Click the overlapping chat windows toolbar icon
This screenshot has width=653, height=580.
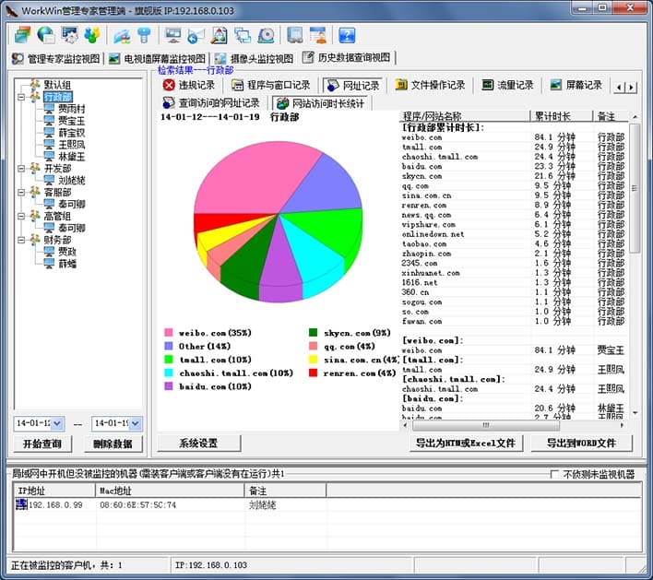pos(243,35)
